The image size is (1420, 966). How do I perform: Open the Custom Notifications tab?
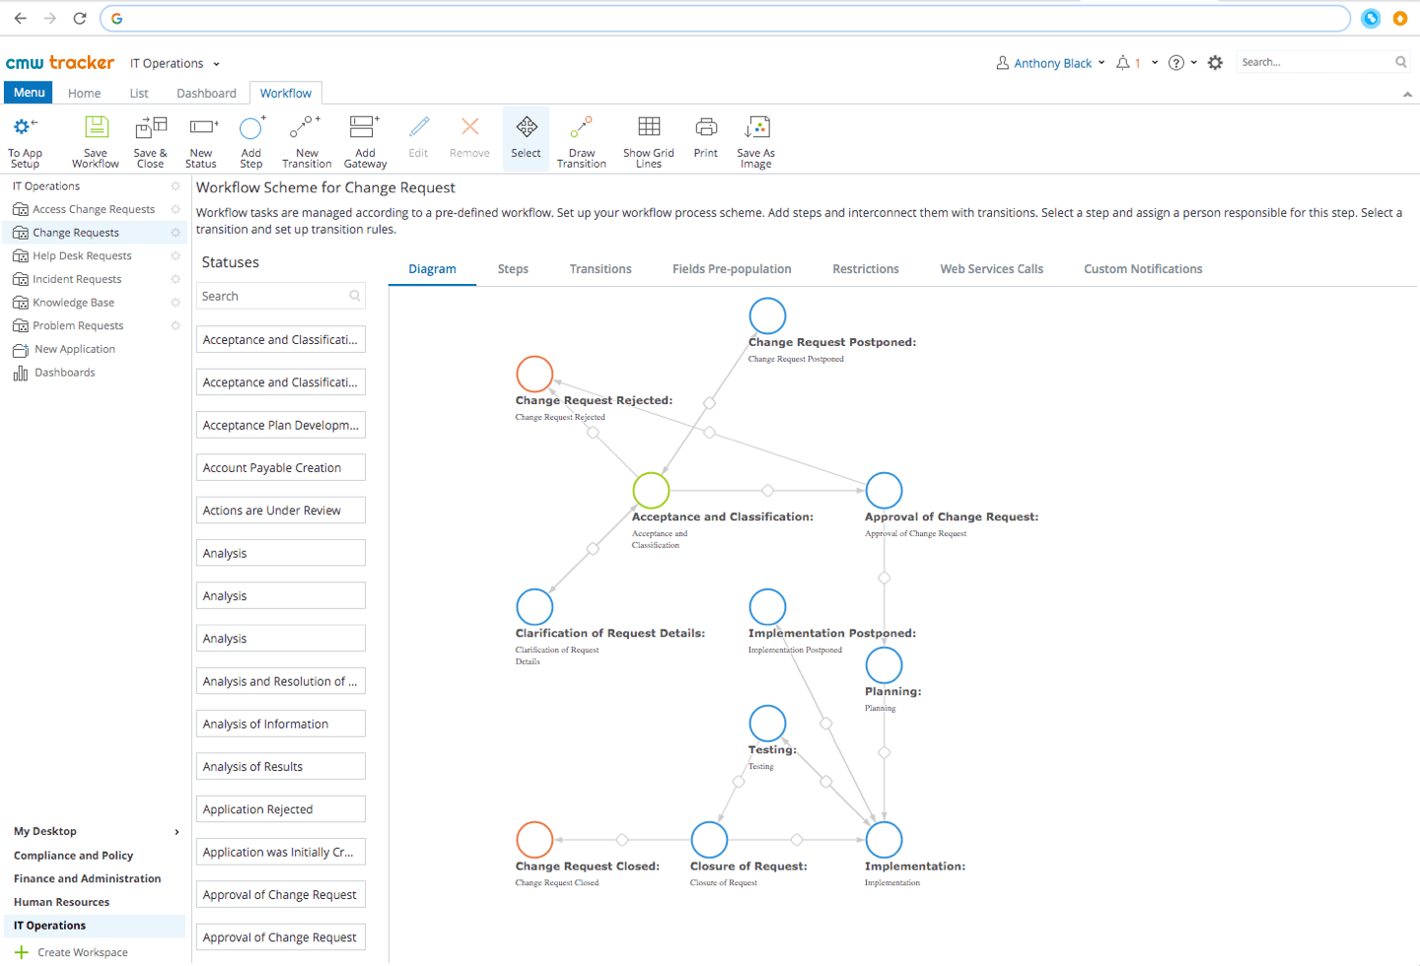click(x=1143, y=269)
